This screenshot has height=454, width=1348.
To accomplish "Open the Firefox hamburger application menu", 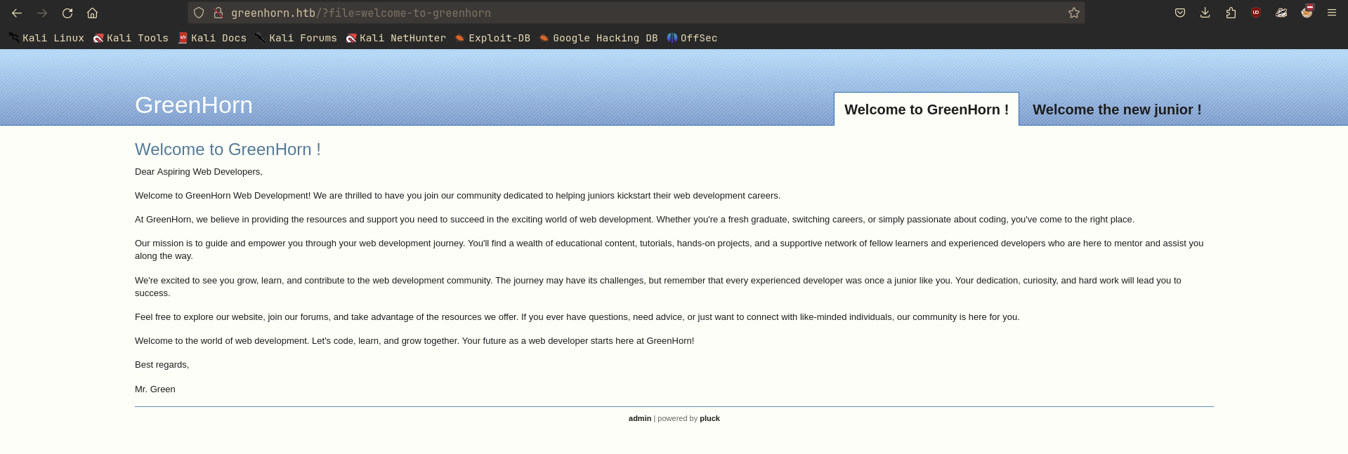I will [x=1331, y=13].
